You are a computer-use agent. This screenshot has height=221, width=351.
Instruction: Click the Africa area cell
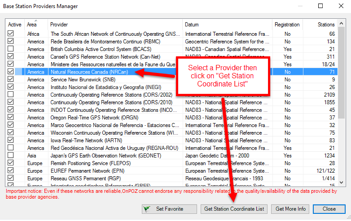pos(33,34)
